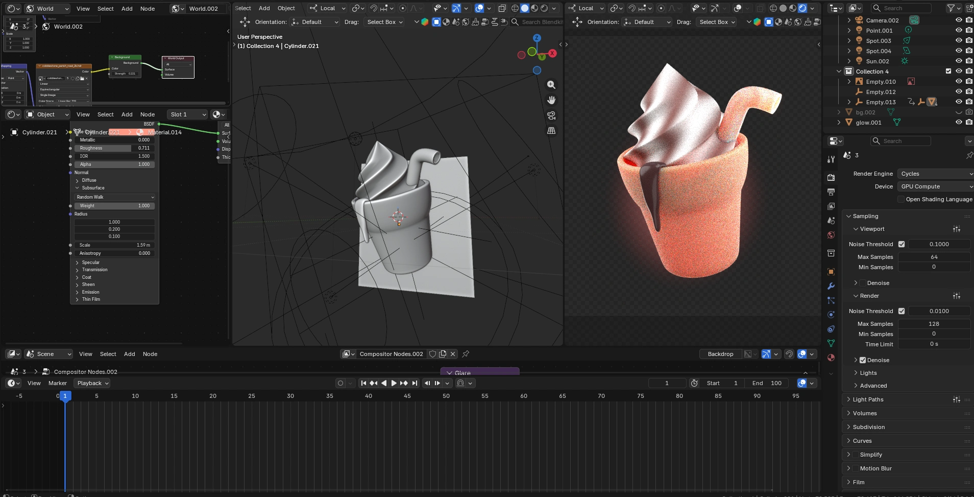Expand the Specular section of the BSDF node
Screen dimensions: 974x497
(x=78, y=263)
